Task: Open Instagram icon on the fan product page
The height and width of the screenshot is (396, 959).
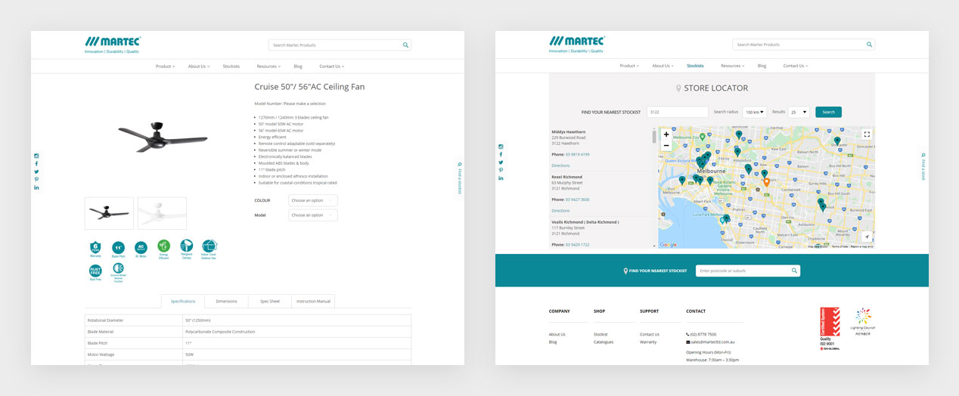Action: [x=36, y=156]
